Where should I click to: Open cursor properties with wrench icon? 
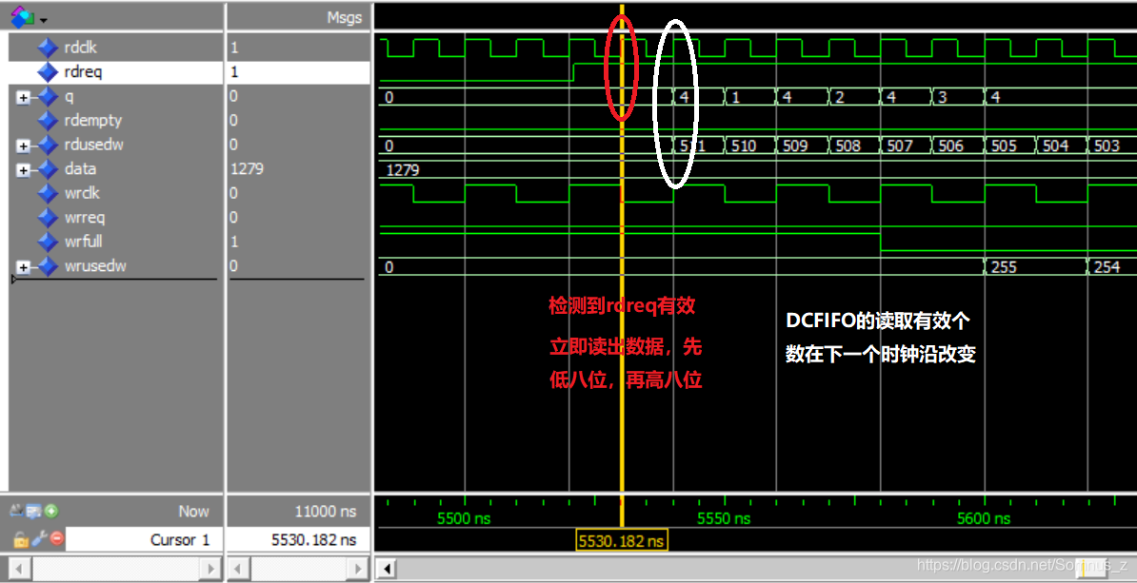click(38, 539)
